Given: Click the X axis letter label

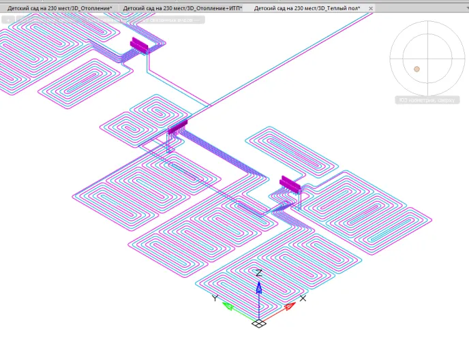Looking at the screenshot, I should pyautogui.click(x=303, y=298).
